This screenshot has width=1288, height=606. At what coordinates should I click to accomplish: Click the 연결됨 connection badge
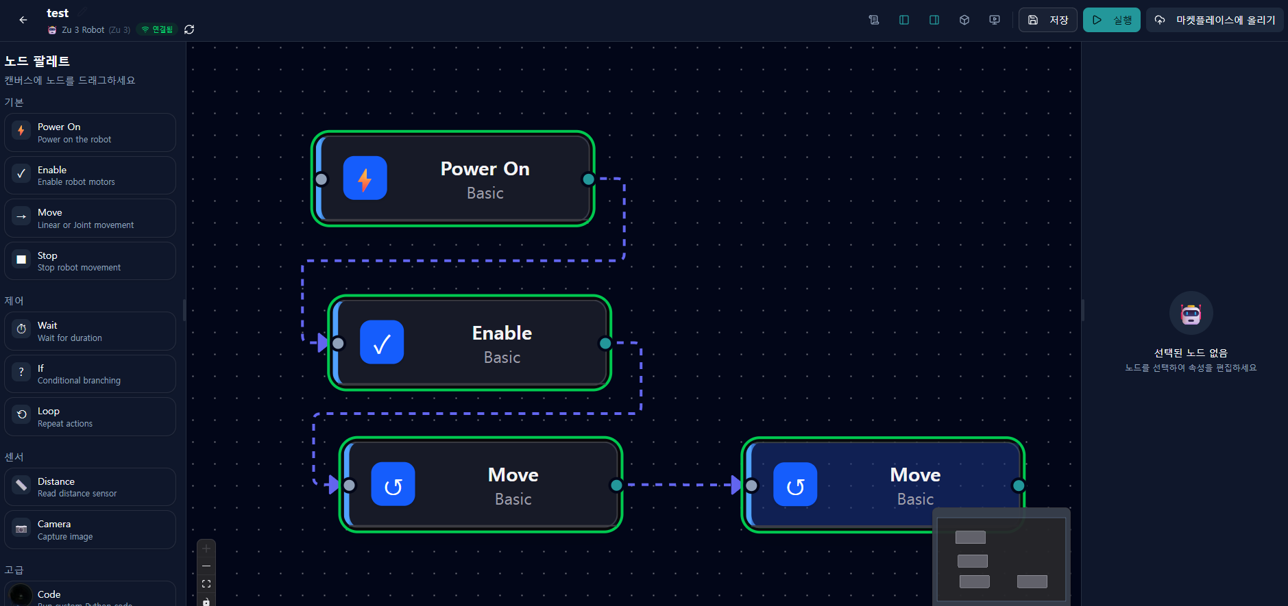pyautogui.click(x=157, y=29)
